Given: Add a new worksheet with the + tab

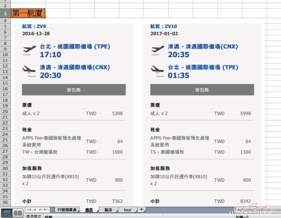Looking at the screenshot, I should click(141, 209).
